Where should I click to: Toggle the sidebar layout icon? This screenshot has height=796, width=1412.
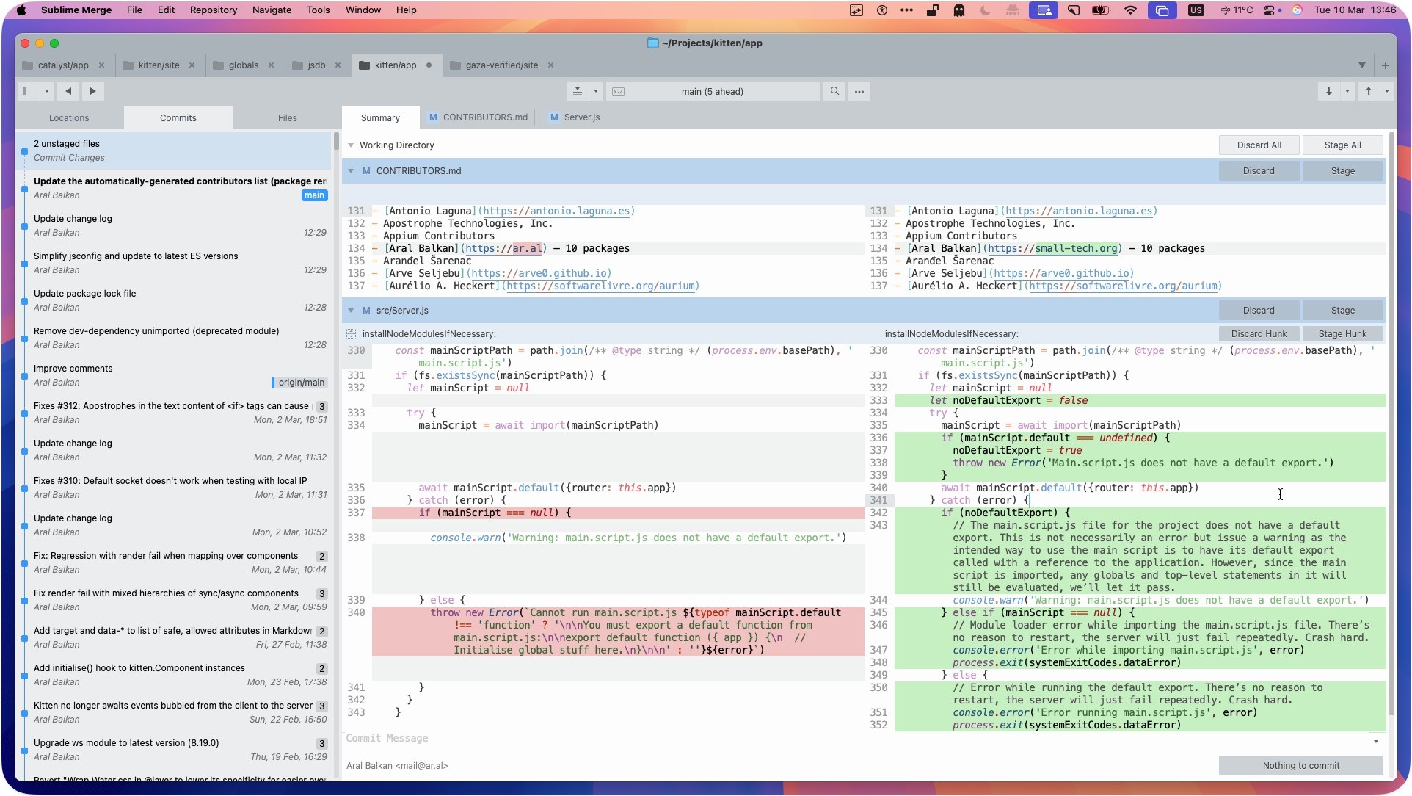29,91
